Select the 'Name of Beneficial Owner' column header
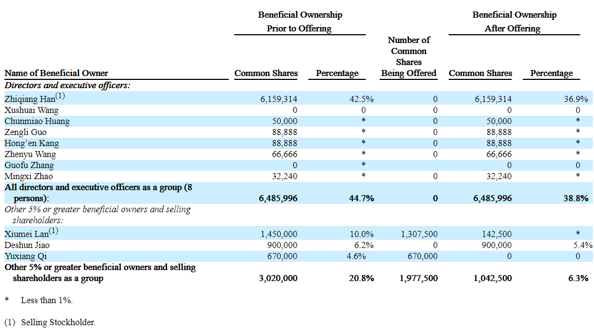Image resolution: width=594 pixels, height=334 pixels. 56,73
